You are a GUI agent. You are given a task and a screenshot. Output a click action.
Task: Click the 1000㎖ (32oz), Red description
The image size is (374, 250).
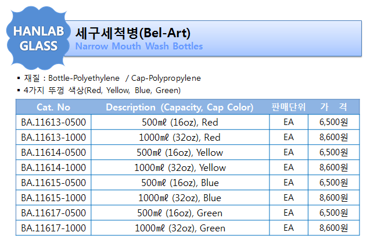180,138
